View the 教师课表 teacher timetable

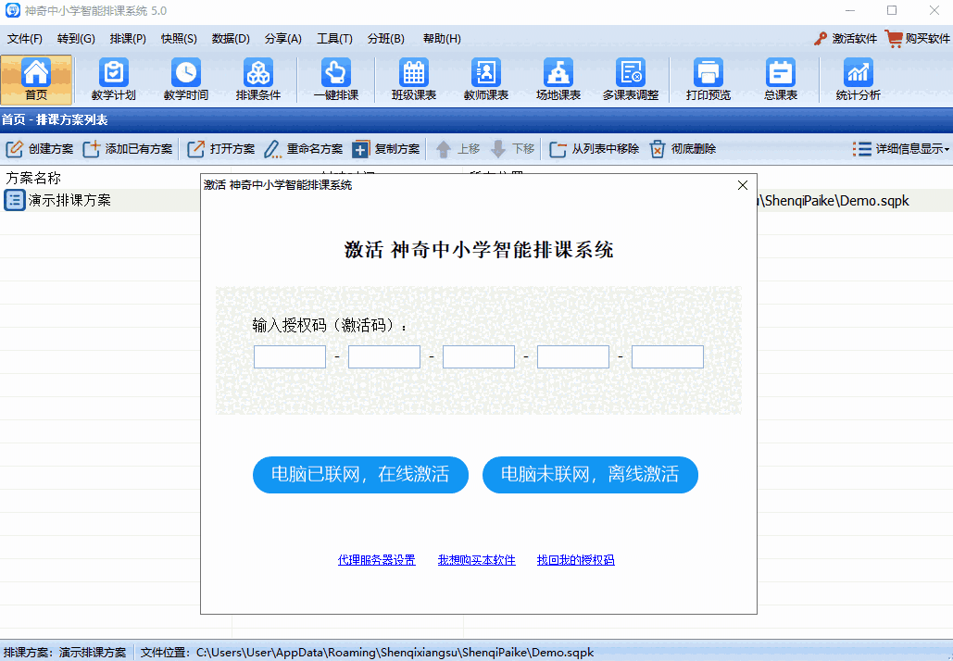(x=486, y=79)
